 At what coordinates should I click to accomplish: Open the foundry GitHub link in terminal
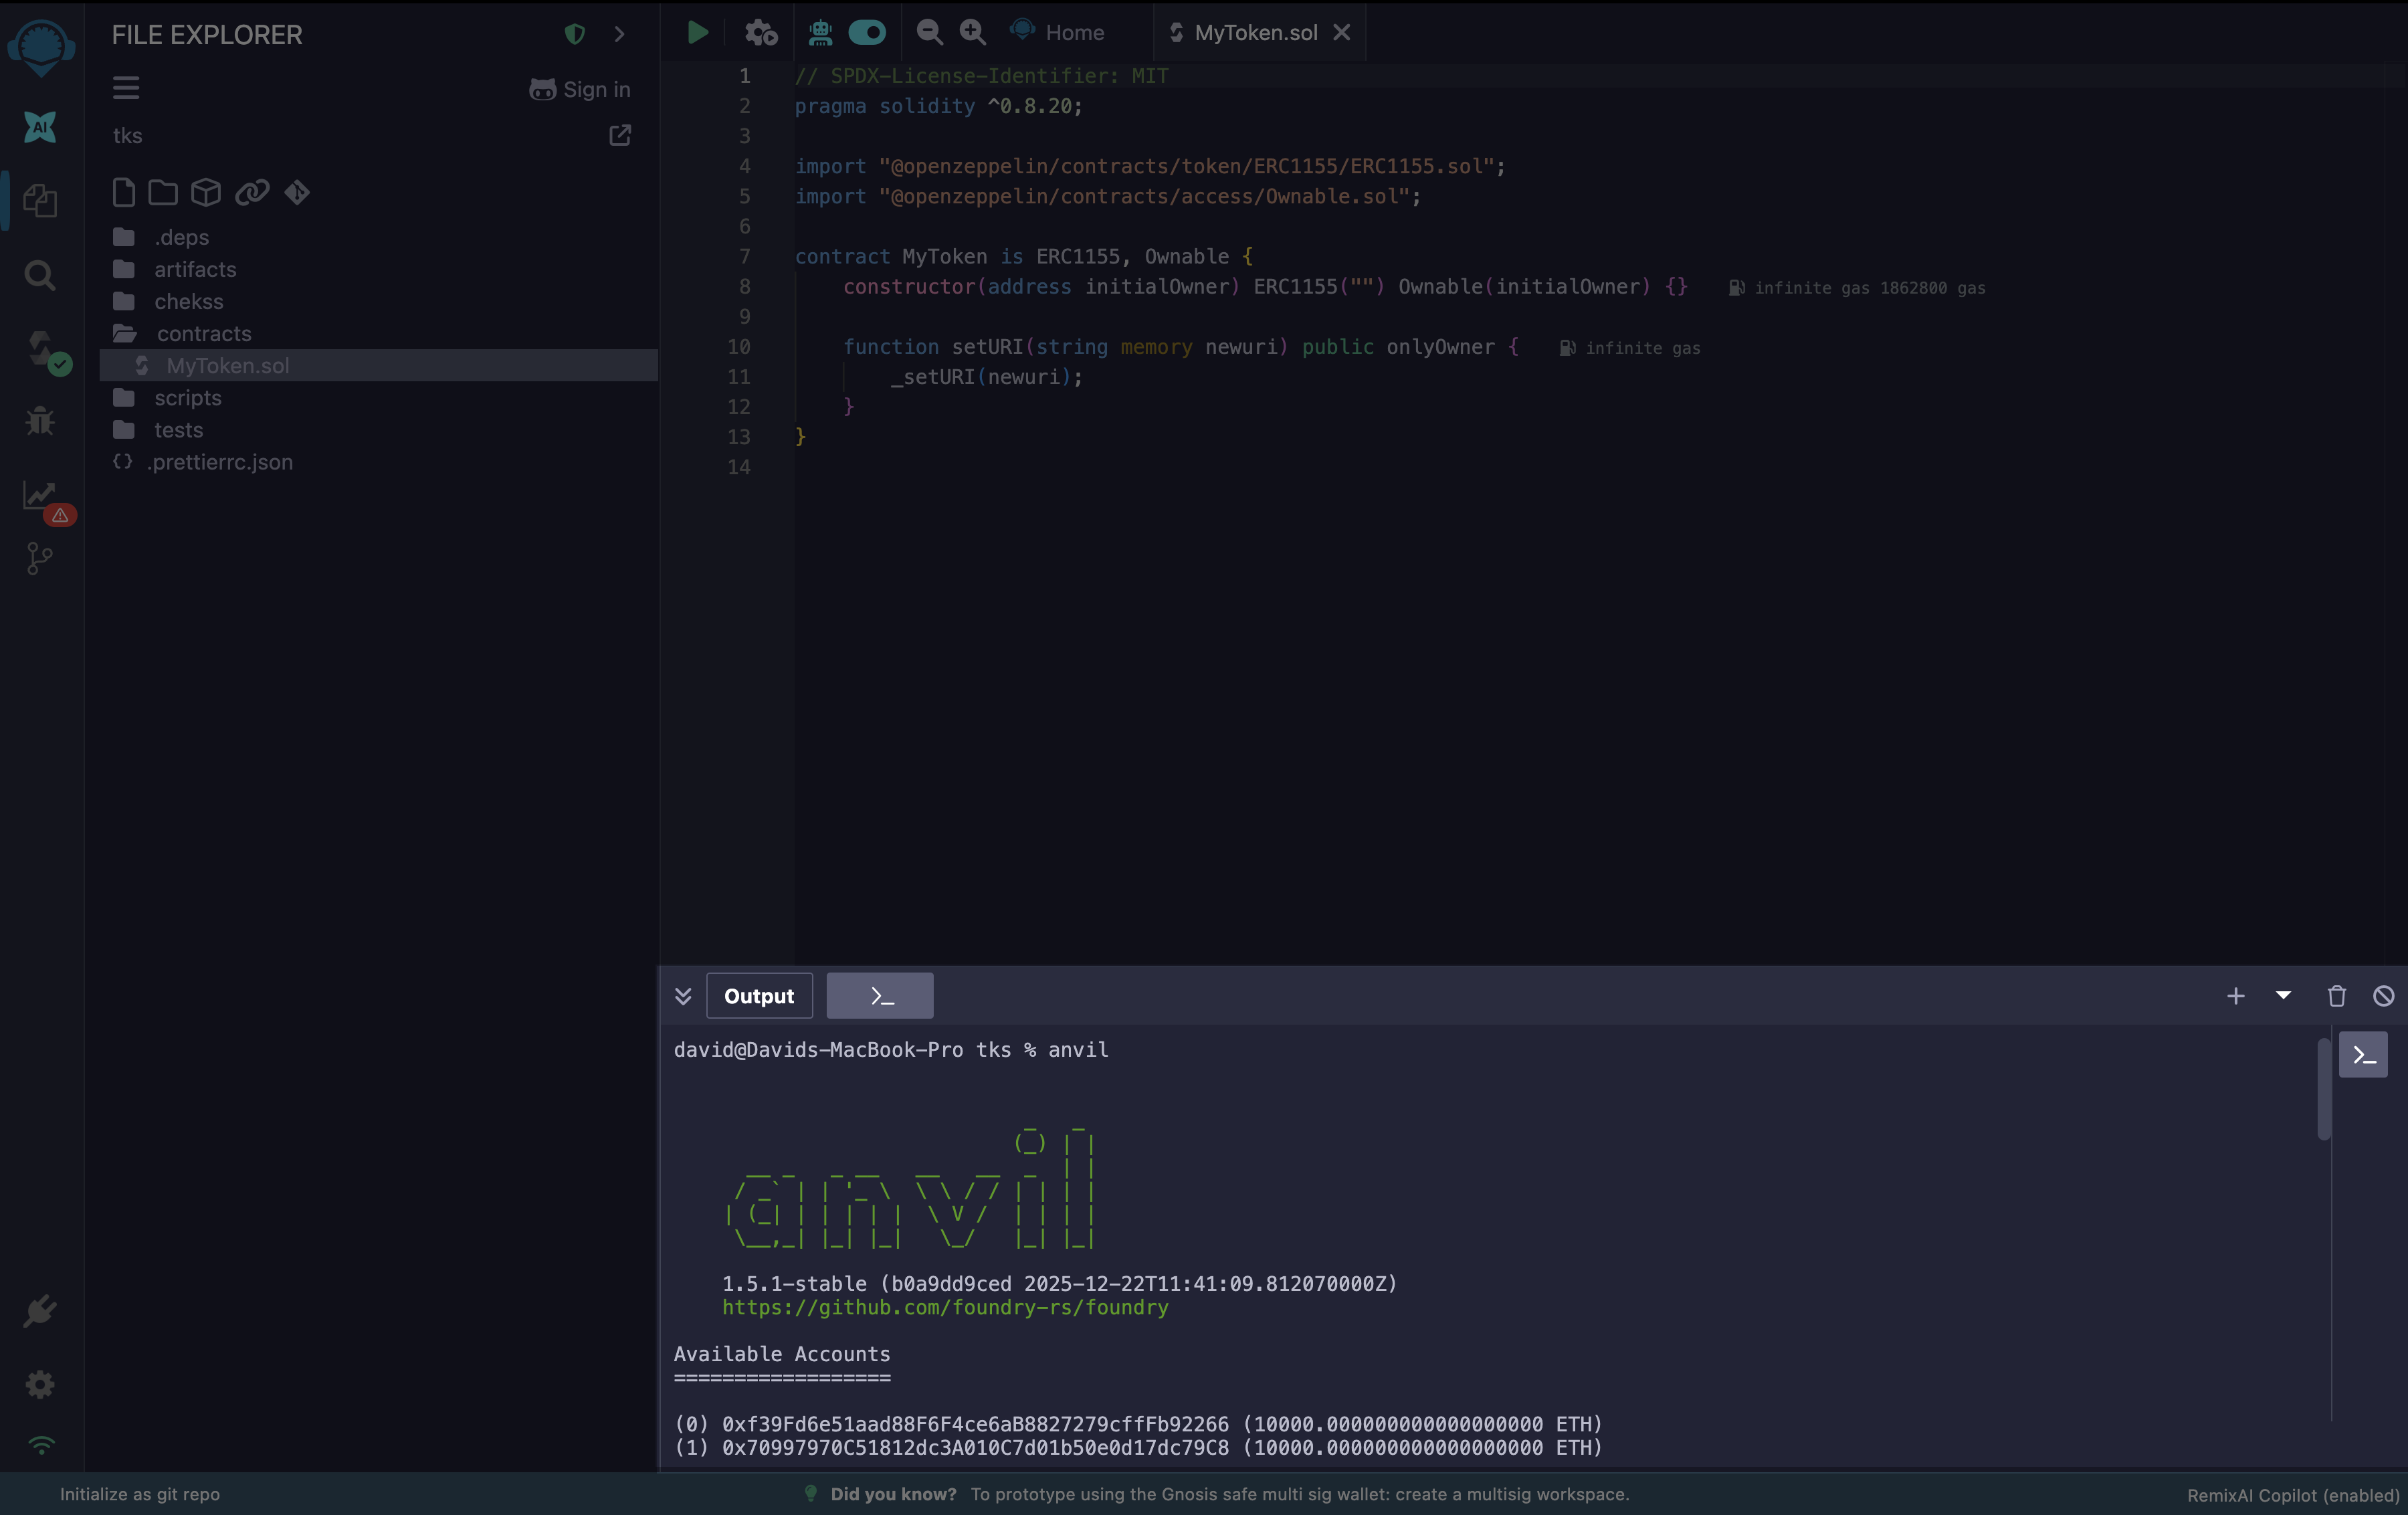tap(945, 1307)
